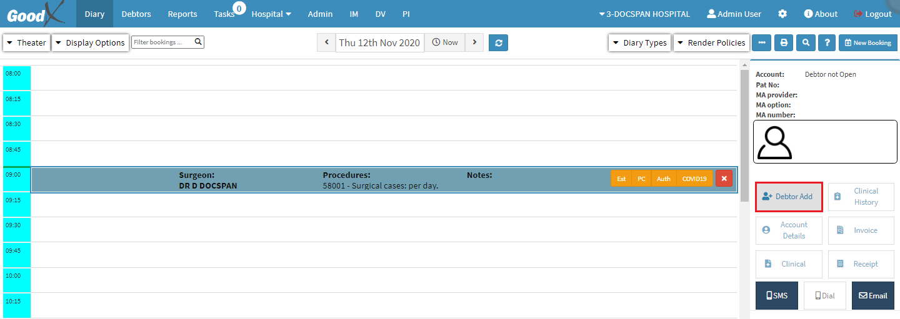The image size is (900, 319).
Task: Expand Display Options dropdown
Action: [90, 42]
